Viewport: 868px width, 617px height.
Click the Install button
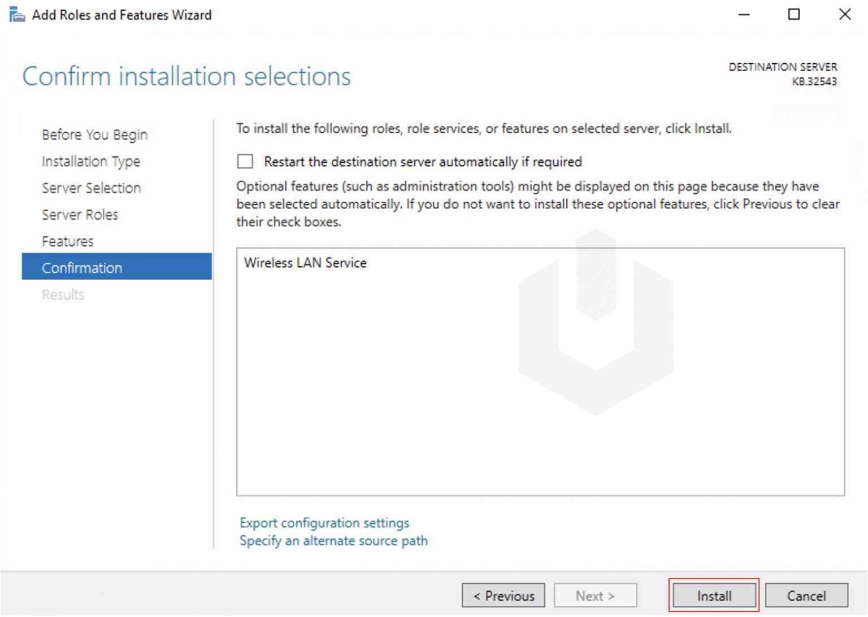(713, 595)
